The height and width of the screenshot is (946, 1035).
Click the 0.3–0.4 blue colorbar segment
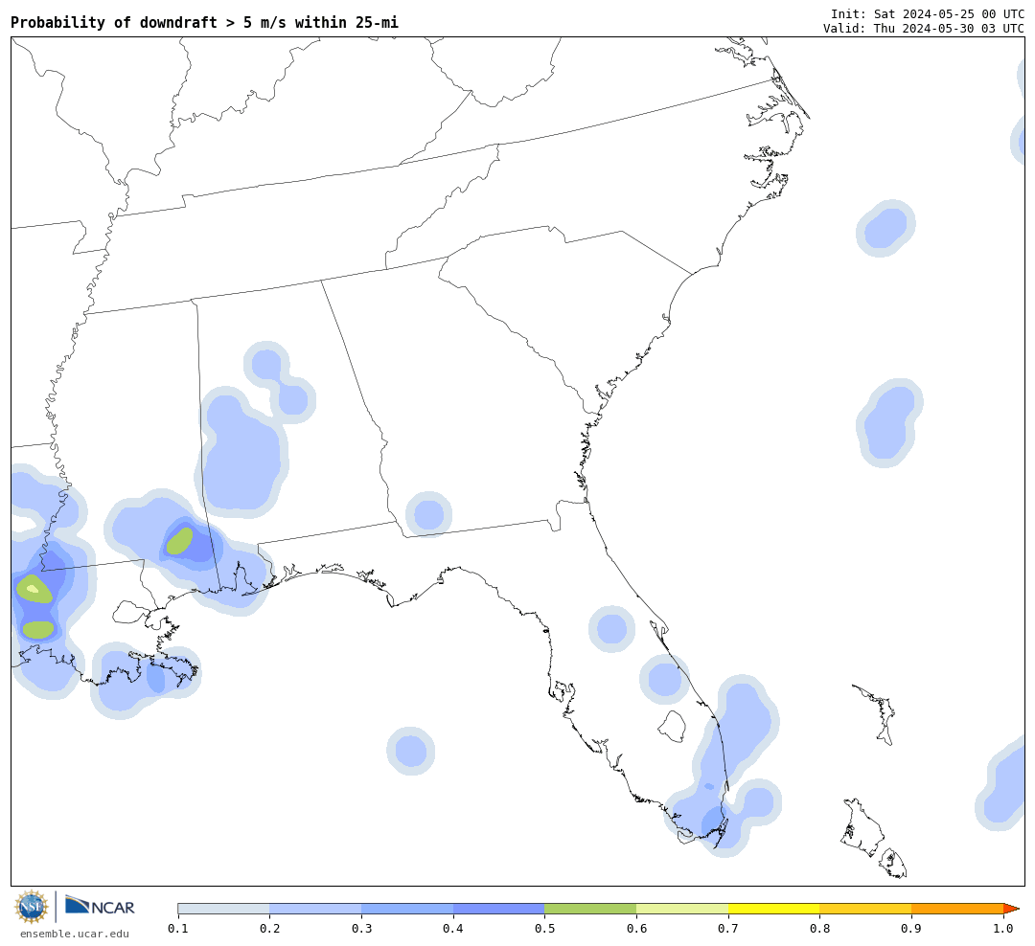(407, 909)
